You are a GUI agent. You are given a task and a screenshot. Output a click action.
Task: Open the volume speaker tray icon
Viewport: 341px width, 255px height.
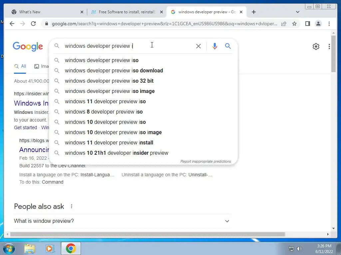pyautogui.click(x=299, y=249)
